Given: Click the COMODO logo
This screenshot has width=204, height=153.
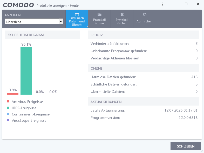Looking at the screenshot, I should pos(18,5).
